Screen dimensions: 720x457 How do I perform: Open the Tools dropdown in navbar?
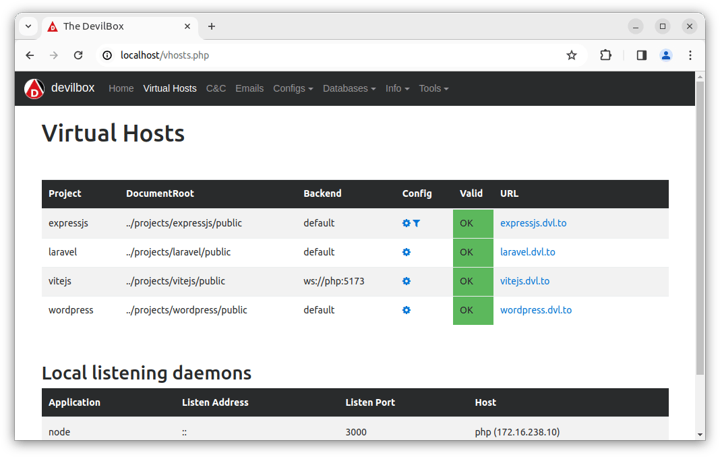point(433,88)
